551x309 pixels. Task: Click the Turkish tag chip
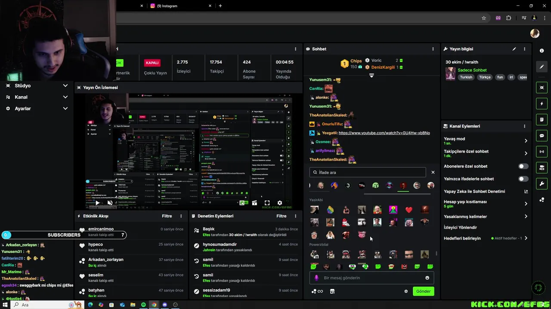tap(466, 77)
